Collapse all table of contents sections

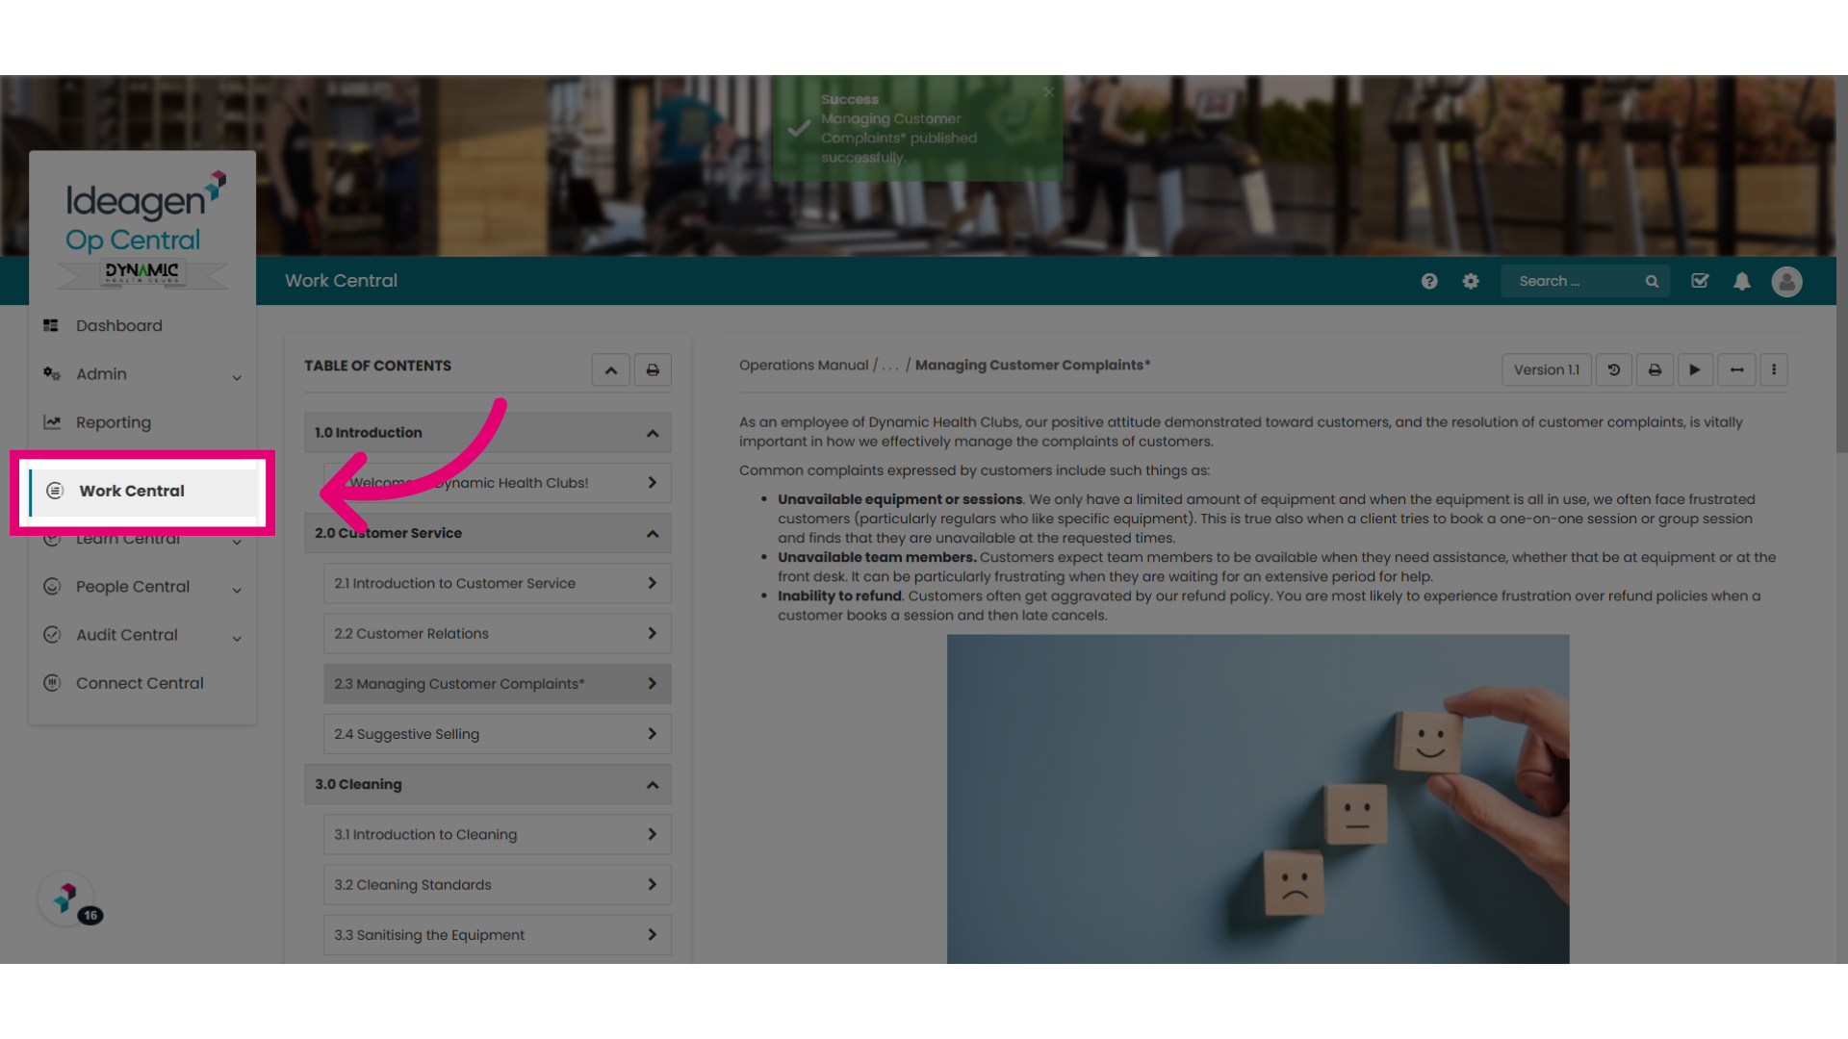(x=611, y=369)
